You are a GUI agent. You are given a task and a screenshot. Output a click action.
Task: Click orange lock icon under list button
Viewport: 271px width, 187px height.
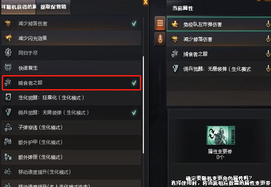[x=160, y=39]
